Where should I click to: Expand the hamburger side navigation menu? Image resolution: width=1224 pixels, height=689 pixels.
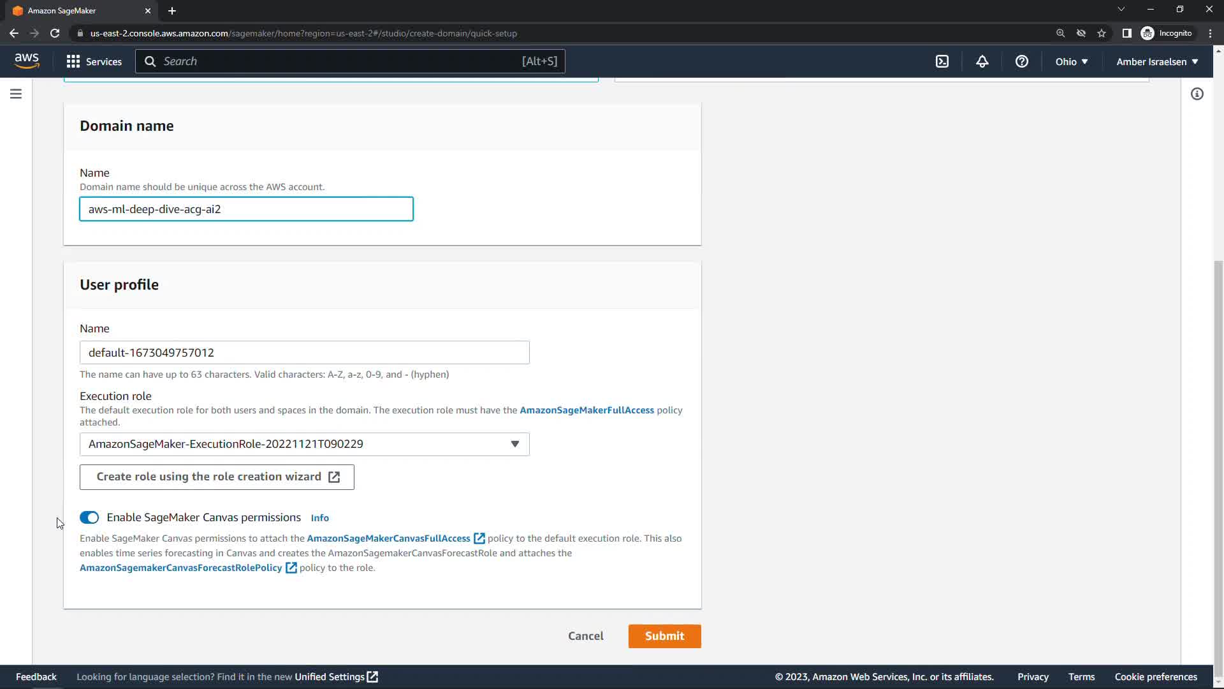pyautogui.click(x=16, y=94)
